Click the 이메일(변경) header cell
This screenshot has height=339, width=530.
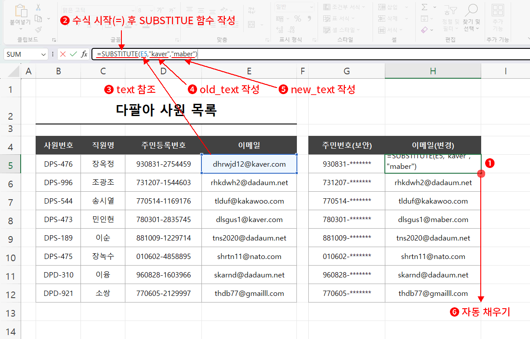click(x=433, y=146)
